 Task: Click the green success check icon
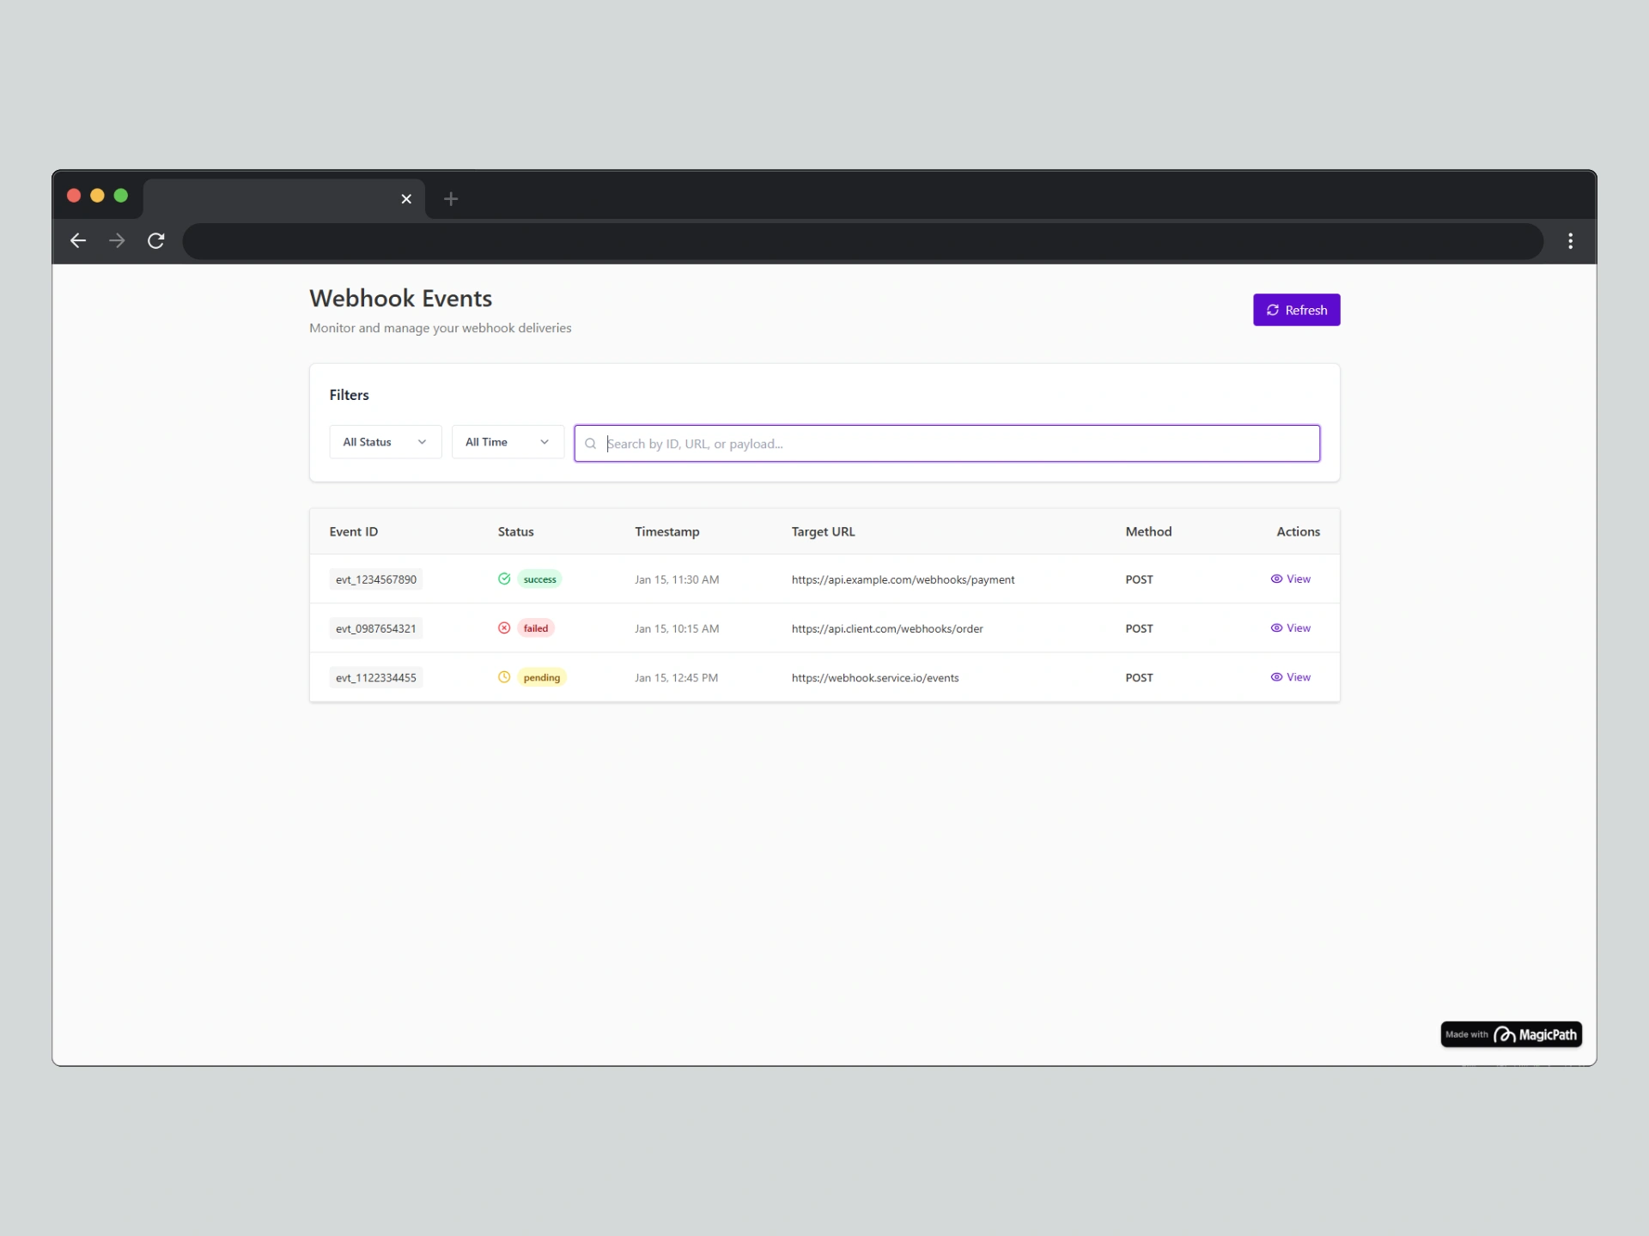[x=504, y=579]
